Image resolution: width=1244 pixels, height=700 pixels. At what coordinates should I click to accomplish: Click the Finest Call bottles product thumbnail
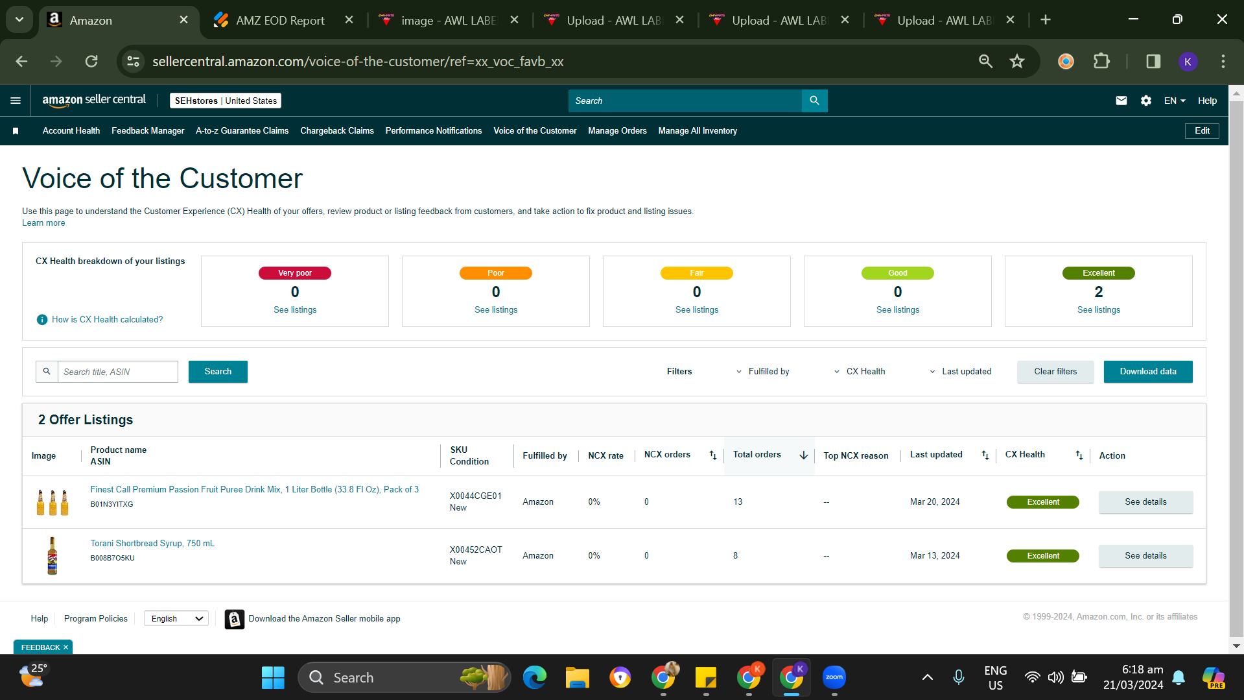click(x=53, y=502)
